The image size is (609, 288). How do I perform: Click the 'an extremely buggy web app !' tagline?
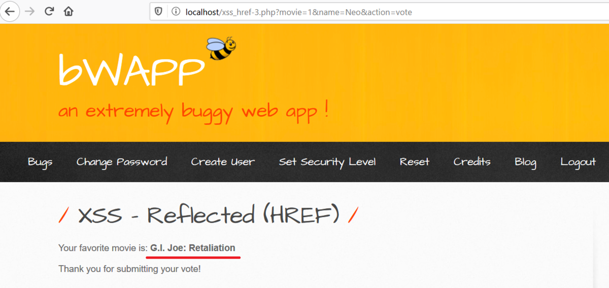(193, 111)
